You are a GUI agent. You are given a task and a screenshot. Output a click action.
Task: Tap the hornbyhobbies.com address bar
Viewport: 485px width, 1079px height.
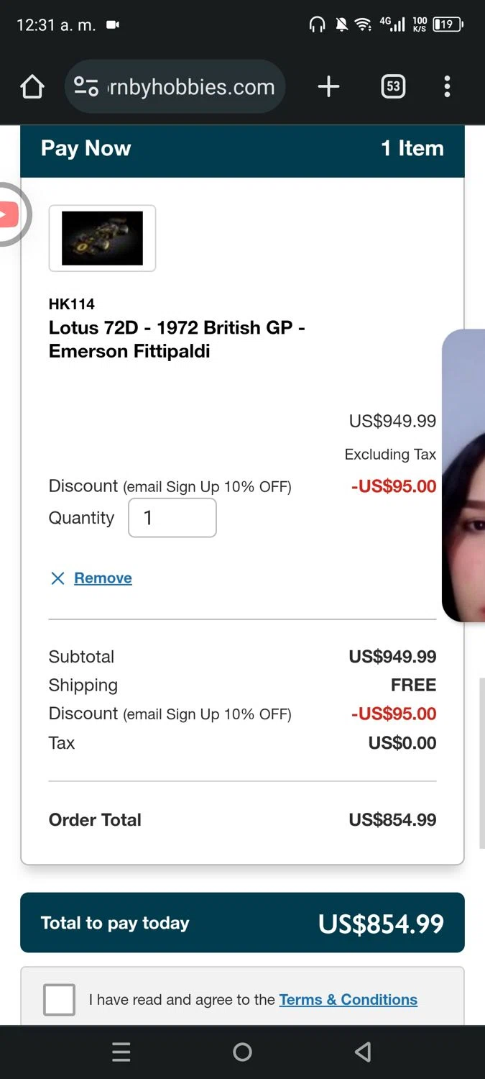coord(190,87)
